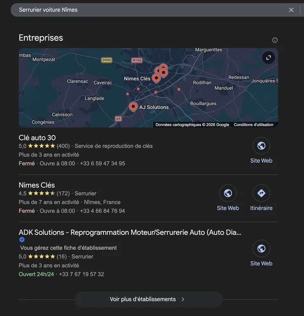Click the 'Manduel' label on the map
This screenshot has height=316, width=304.
[x=224, y=88]
